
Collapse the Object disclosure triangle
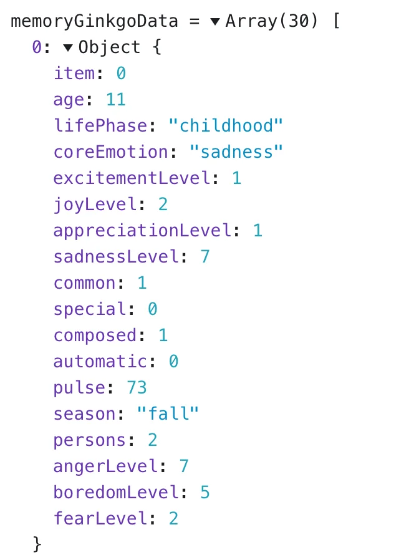coord(69,48)
